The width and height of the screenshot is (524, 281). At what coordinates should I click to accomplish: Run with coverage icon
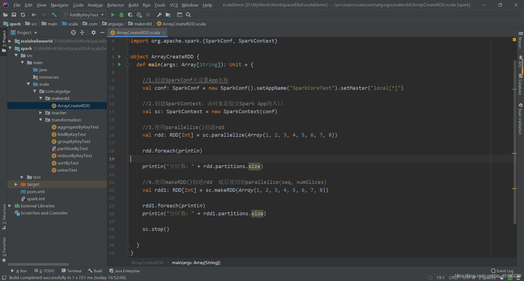(x=130, y=15)
